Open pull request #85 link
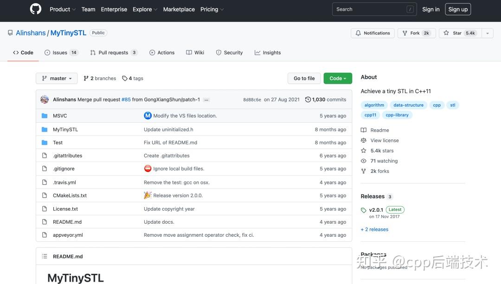The image size is (501, 284). (x=126, y=100)
